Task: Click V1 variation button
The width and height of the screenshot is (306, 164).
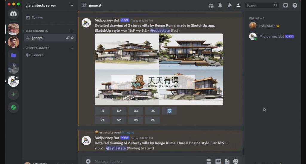Action: [x=102, y=120]
